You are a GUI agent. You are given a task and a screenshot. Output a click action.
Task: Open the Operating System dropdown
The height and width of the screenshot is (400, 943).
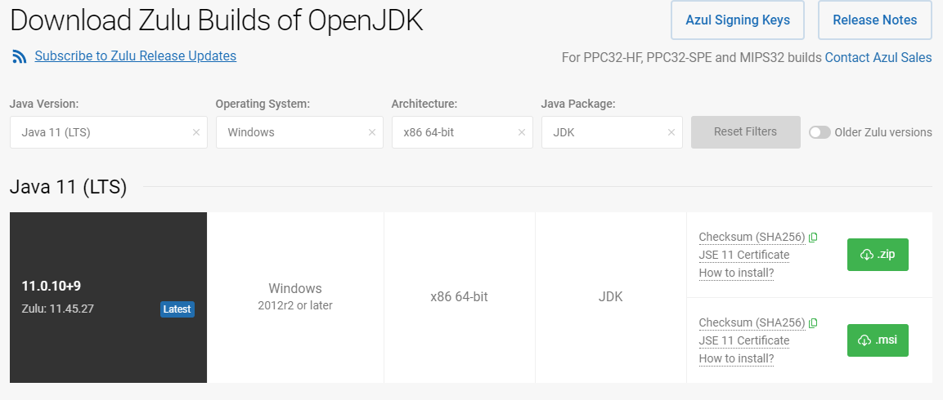click(x=299, y=132)
